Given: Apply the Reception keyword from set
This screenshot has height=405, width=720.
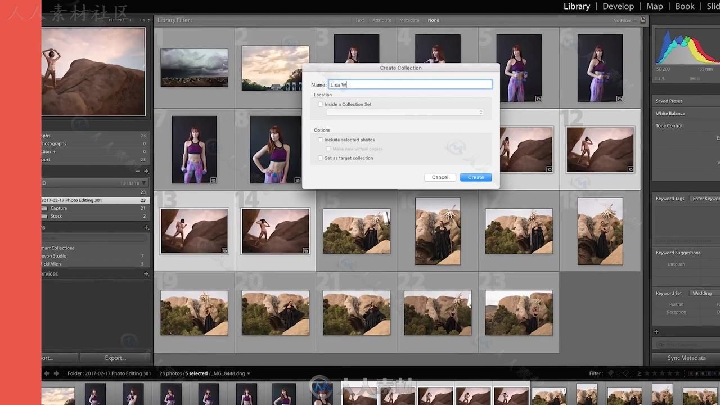Looking at the screenshot, I should pos(676,312).
